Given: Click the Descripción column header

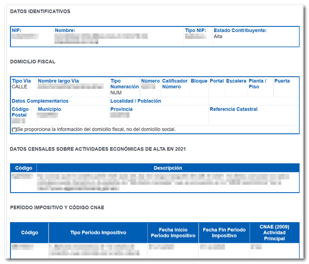Looking at the screenshot, I should click(168, 168).
